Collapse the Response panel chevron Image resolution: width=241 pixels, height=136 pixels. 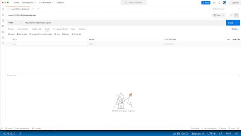click(239, 76)
